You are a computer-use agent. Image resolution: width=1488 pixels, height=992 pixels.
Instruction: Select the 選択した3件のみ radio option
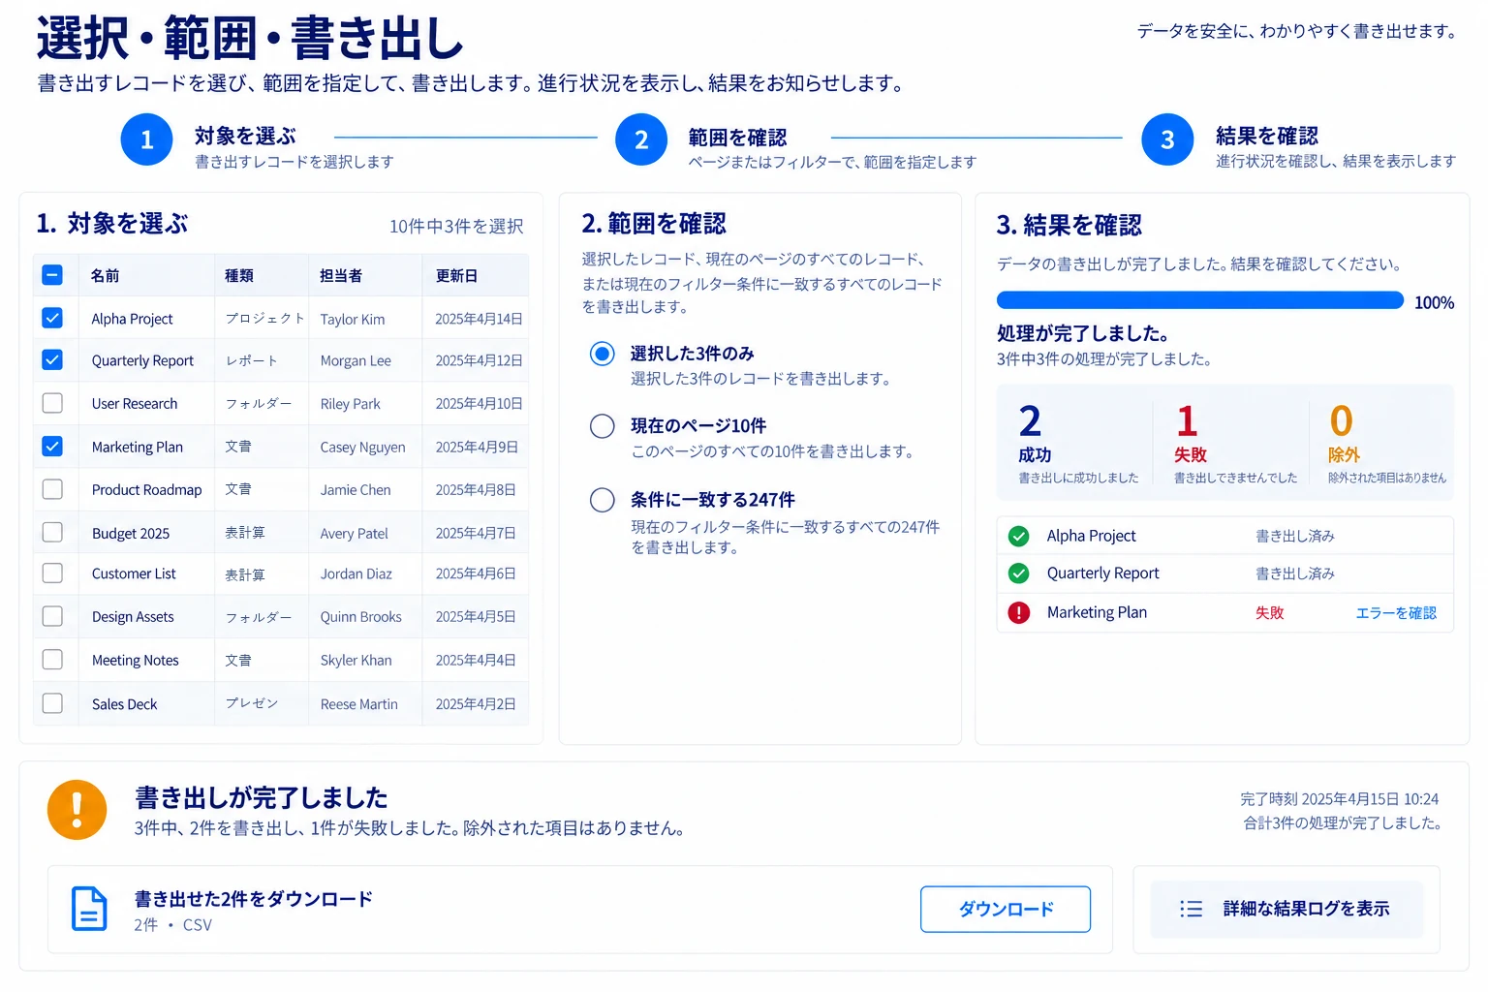[x=603, y=354]
